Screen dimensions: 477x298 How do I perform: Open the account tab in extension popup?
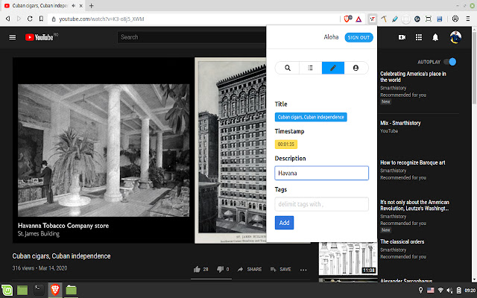356,68
